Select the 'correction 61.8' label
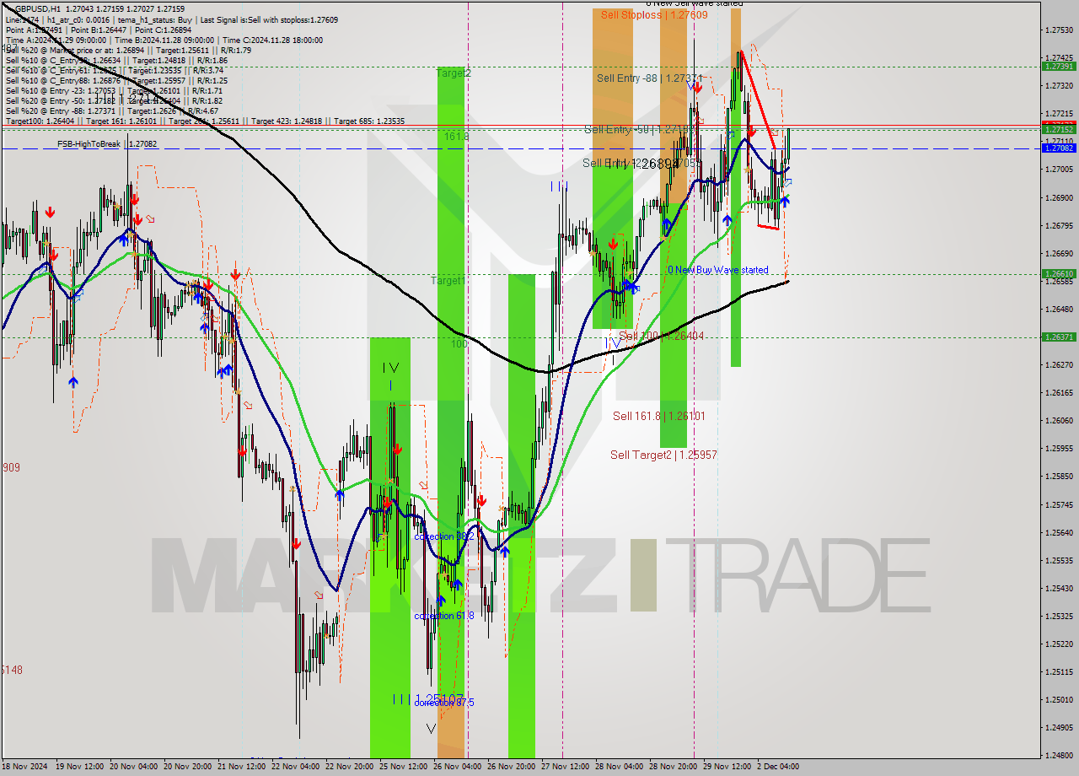The image size is (1079, 776). (444, 616)
